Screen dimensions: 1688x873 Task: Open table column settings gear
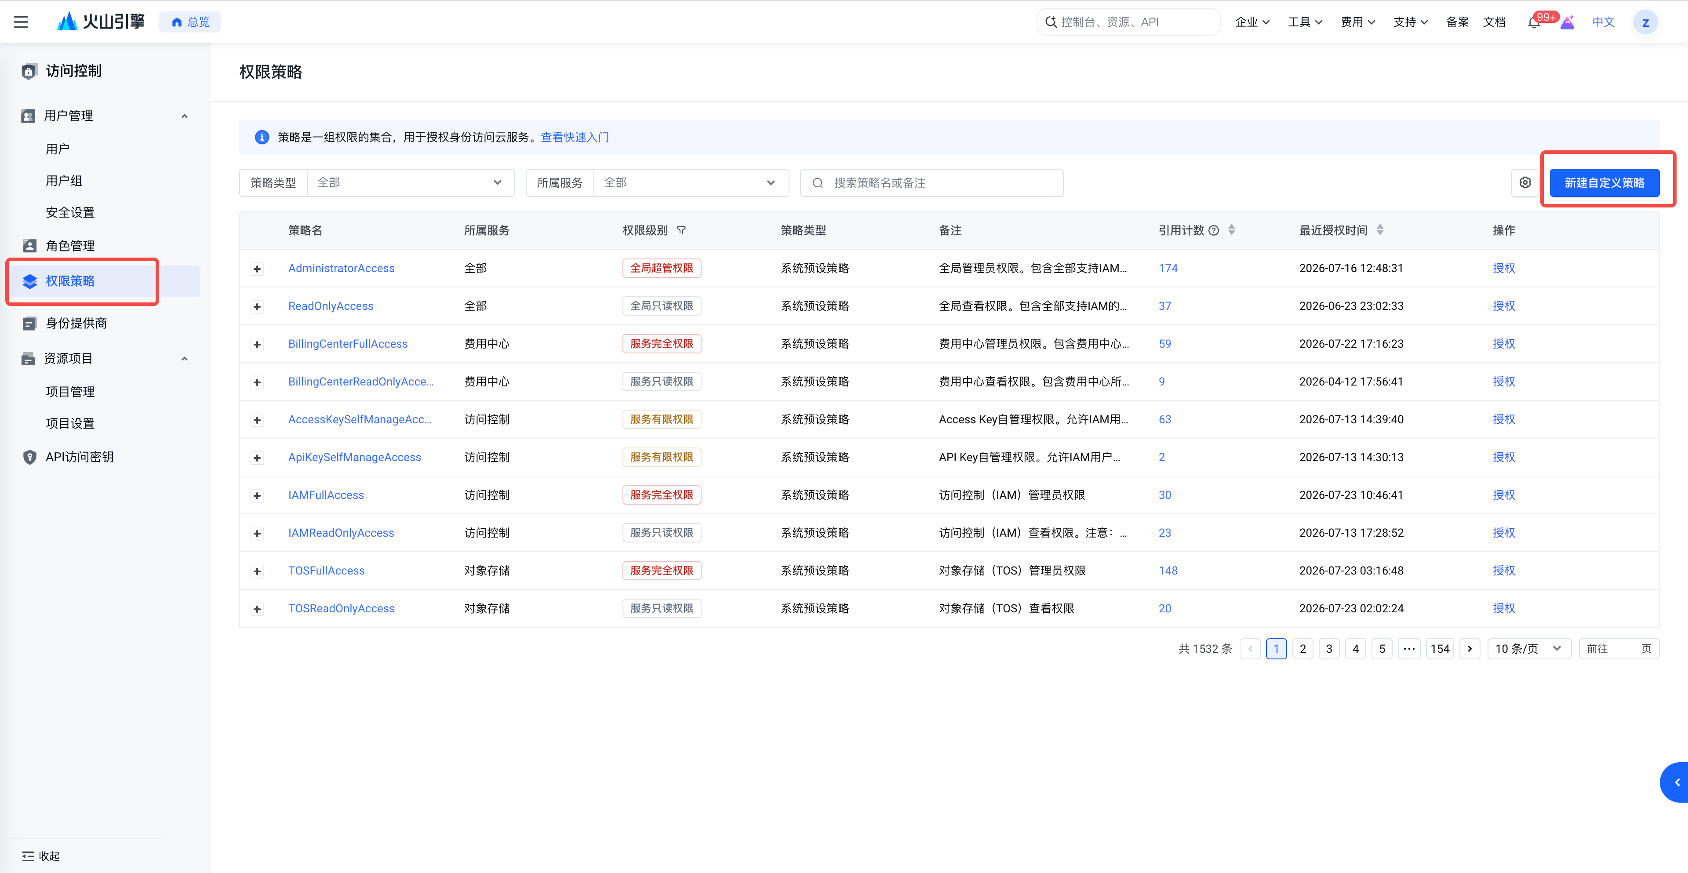point(1525,183)
